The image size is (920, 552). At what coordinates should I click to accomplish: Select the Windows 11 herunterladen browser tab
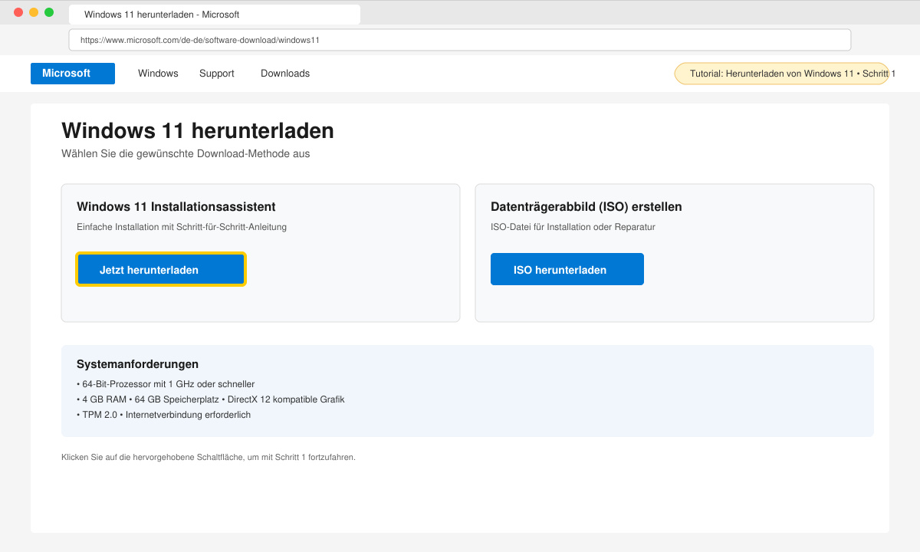(215, 15)
